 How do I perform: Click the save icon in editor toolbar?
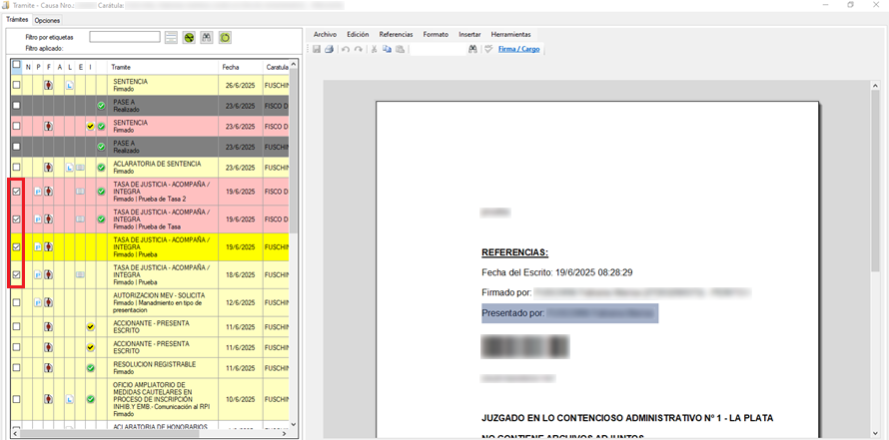click(317, 49)
